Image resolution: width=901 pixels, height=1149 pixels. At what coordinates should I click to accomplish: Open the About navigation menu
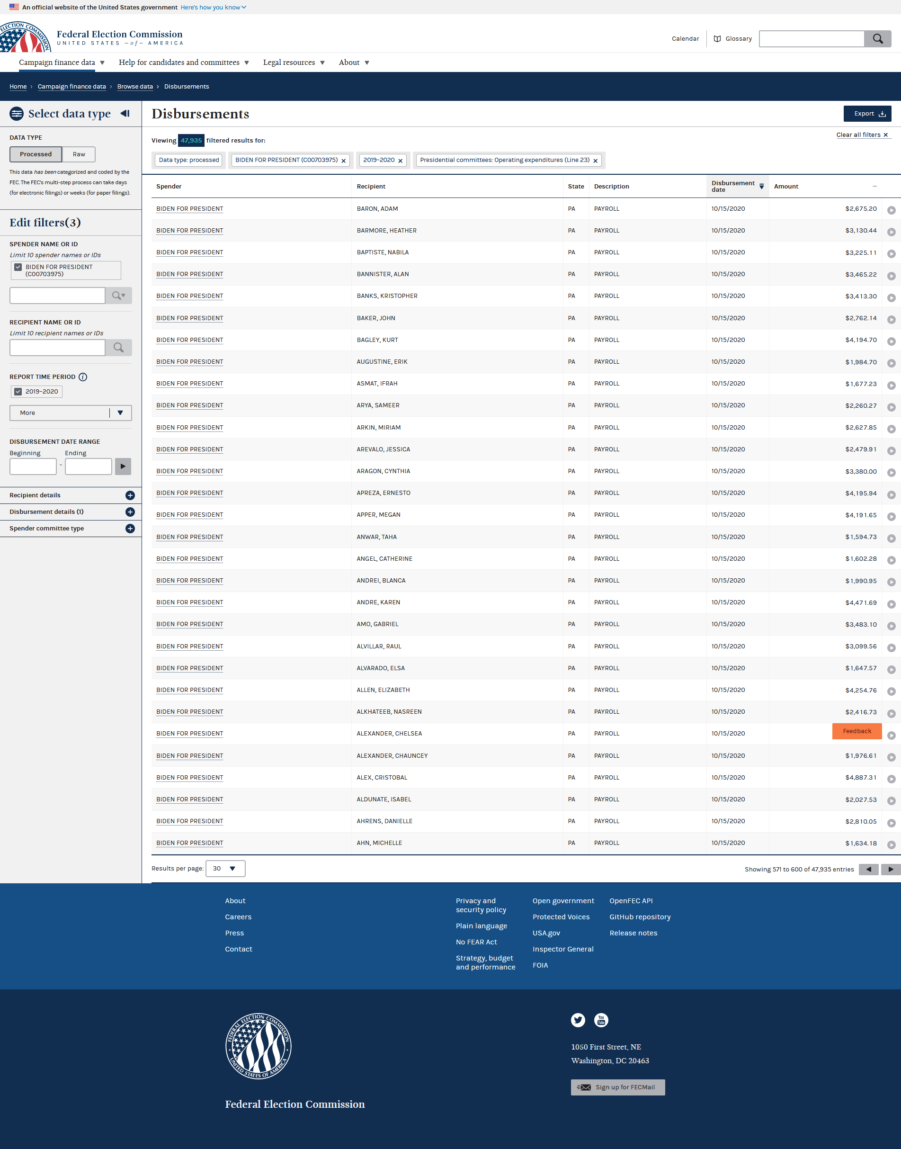coord(354,62)
